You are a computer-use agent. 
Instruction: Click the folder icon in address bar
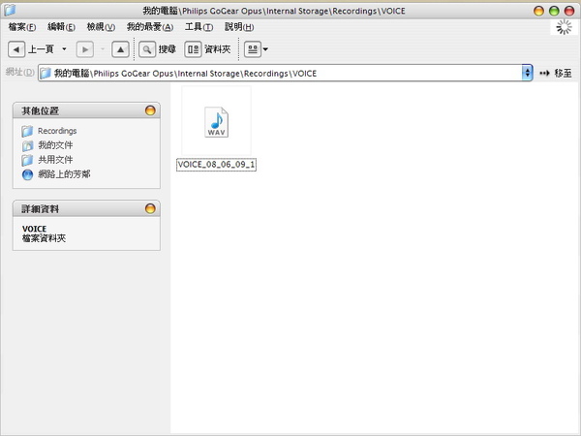coord(46,73)
